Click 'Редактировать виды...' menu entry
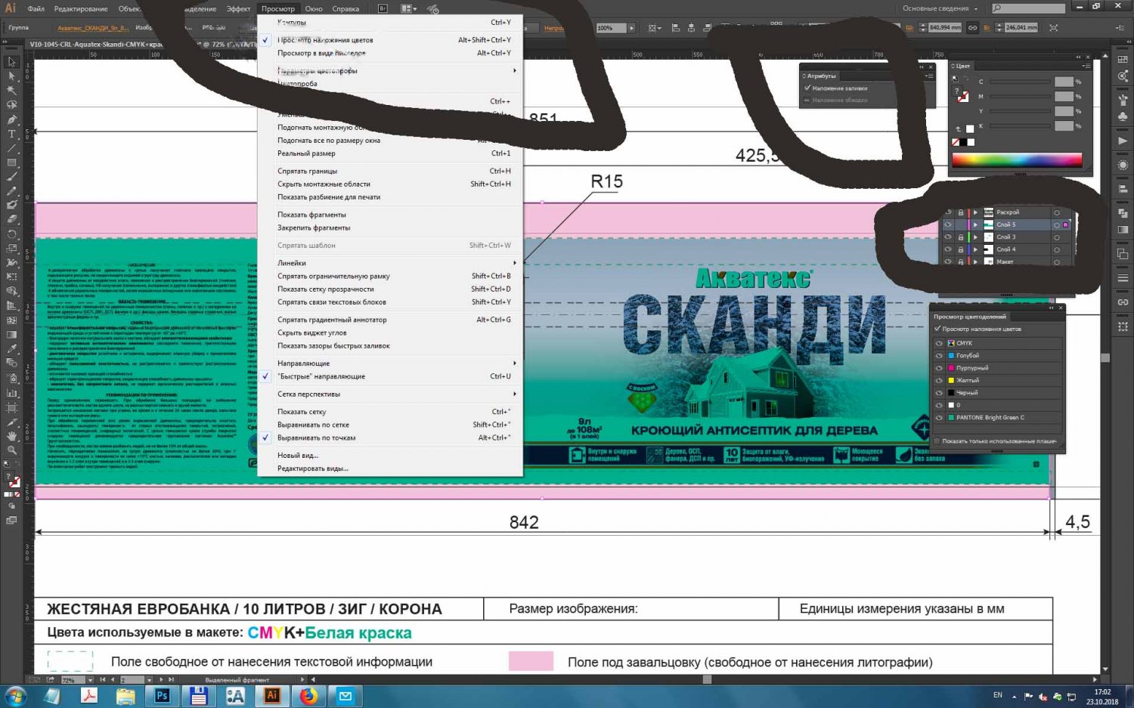Screen dimensions: 1134x708 389,468
